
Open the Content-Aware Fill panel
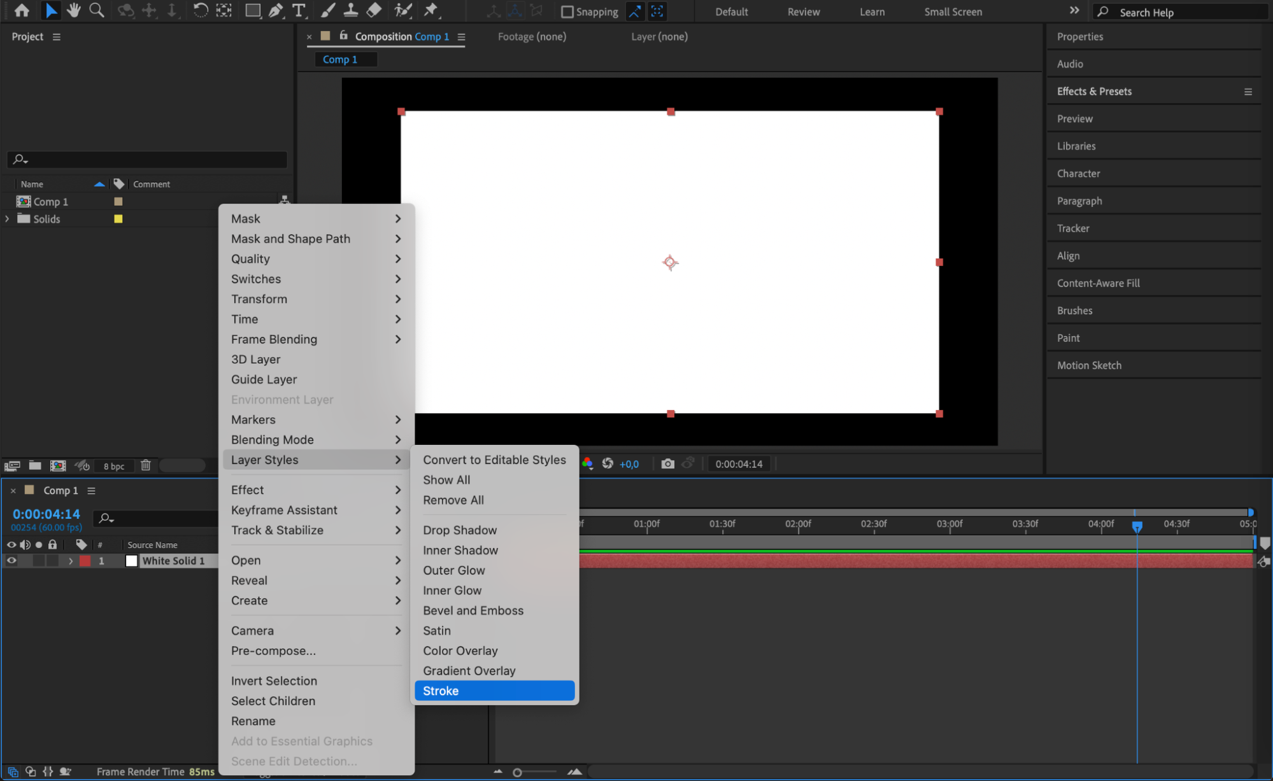coord(1098,283)
